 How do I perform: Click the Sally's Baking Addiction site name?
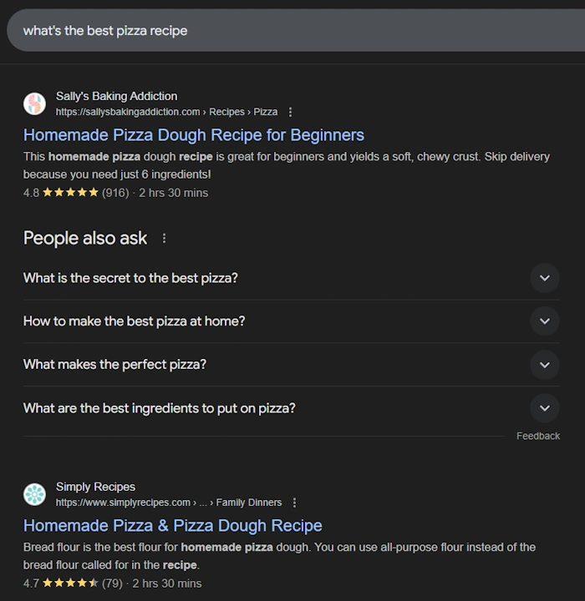click(116, 96)
